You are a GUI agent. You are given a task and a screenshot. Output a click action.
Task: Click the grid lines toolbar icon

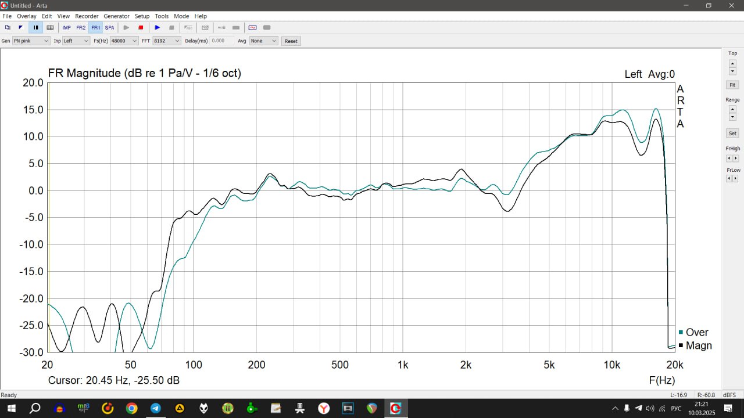pos(50,27)
